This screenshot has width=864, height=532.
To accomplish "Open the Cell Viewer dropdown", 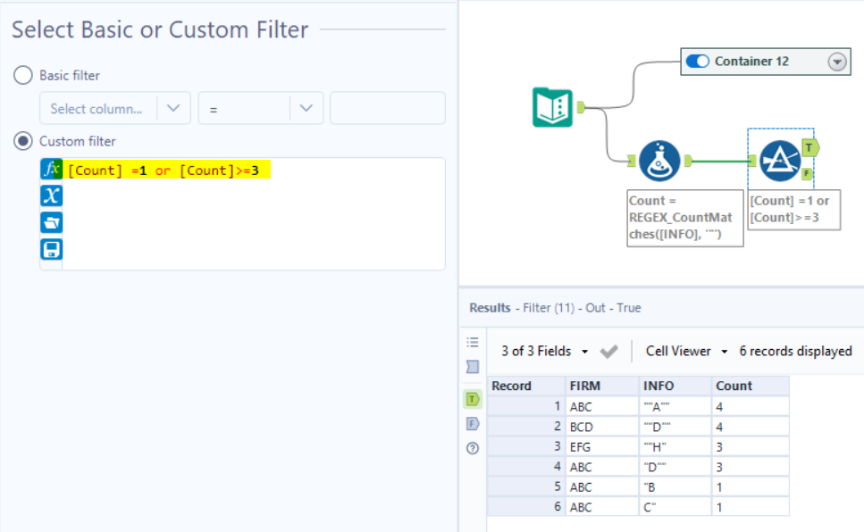I will [x=686, y=352].
